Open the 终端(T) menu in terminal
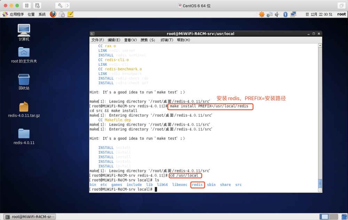This screenshot has width=348, height=220. (x=167, y=40)
